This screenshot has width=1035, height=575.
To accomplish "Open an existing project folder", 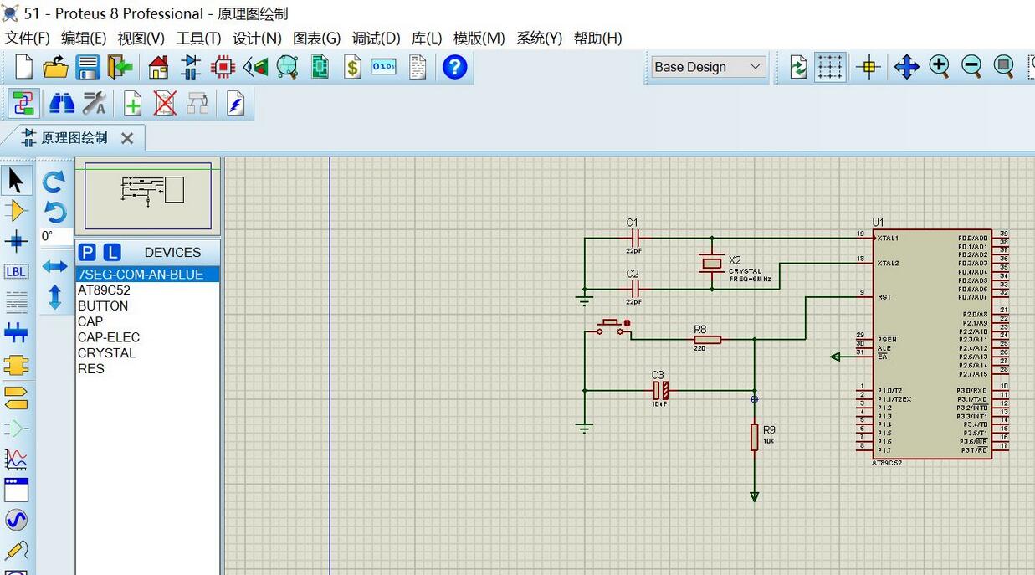I will click(x=55, y=67).
